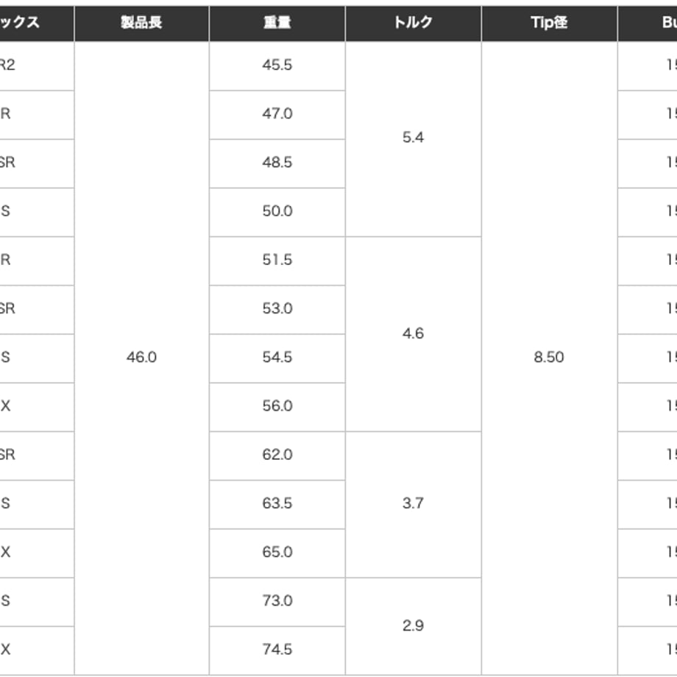
Task: Click the 8.50 tip diameter cell
Action: pos(549,358)
